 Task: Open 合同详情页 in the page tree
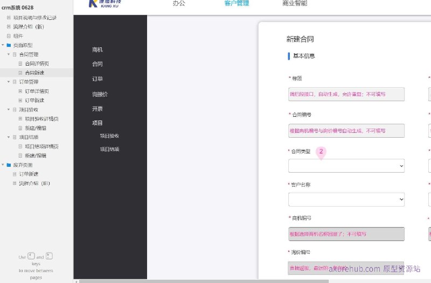pos(37,63)
